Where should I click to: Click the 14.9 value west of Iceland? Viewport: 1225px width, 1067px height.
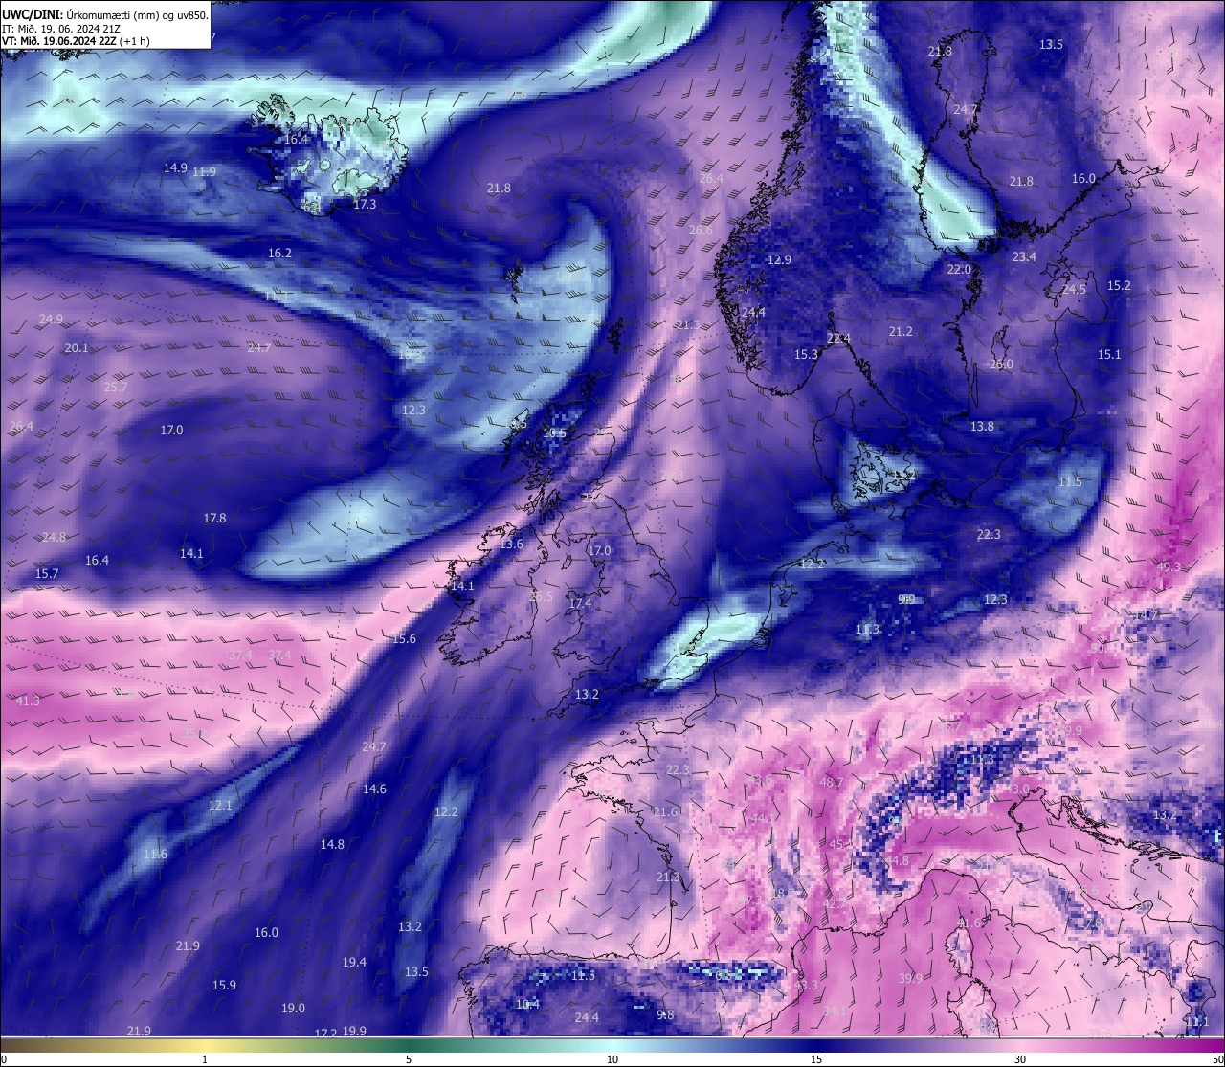pos(175,167)
